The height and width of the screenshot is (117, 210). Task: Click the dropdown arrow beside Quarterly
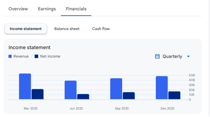(x=188, y=56)
